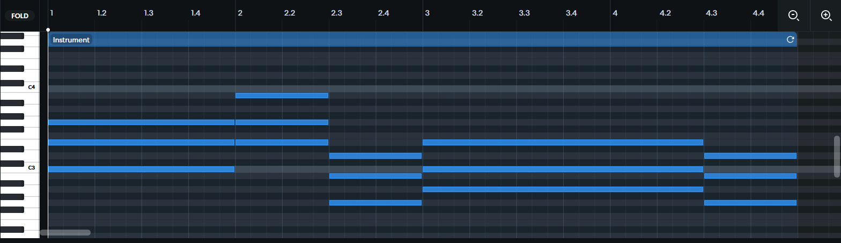Select the C3 note starting at bar 3
This screenshot has width=841, height=243.
[563, 169]
